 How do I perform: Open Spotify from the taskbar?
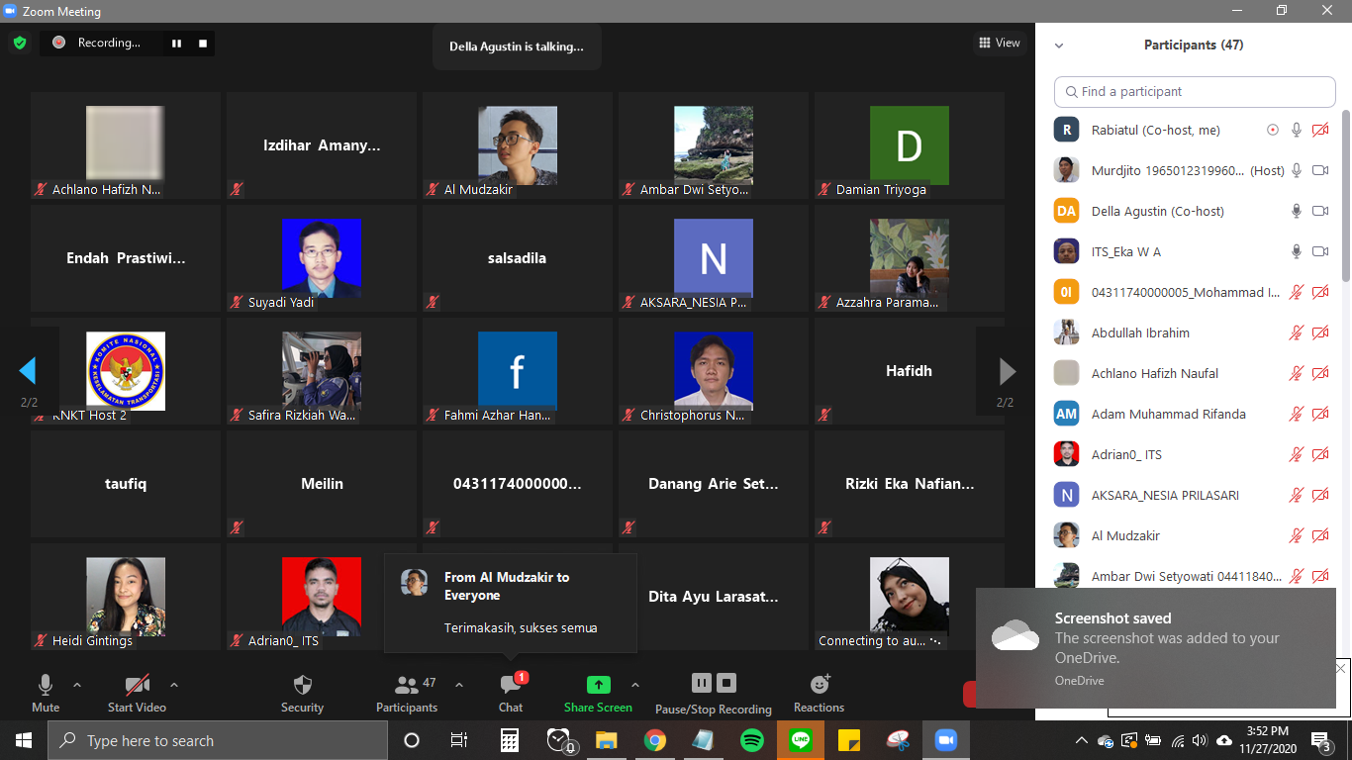tap(752, 740)
